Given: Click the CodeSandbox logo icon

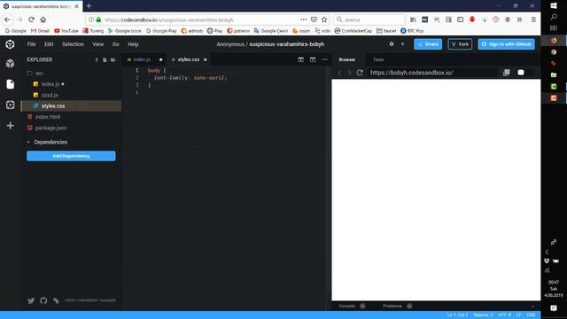Looking at the screenshot, I should [x=10, y=44].
